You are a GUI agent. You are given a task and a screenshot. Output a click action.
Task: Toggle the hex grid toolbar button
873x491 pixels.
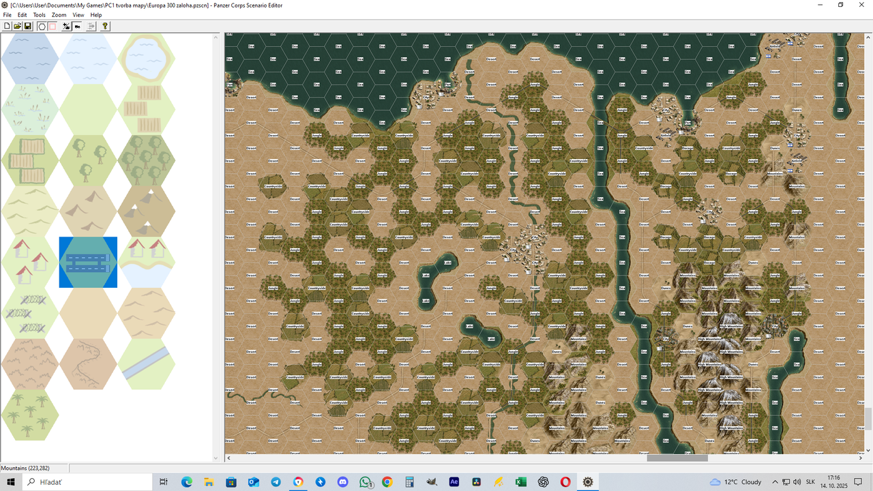coord(42,26)
